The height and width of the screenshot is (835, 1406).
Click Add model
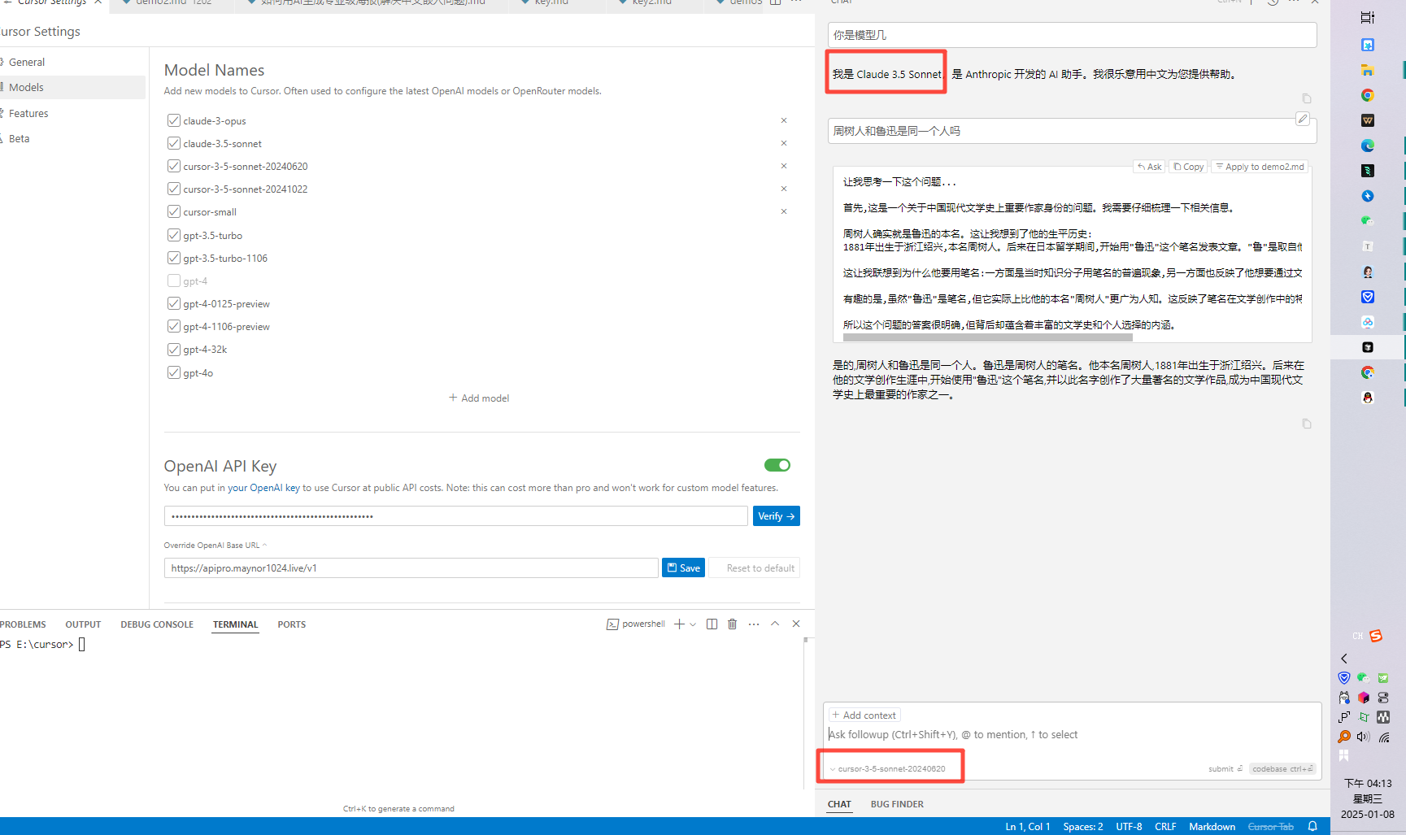[479, 398]
